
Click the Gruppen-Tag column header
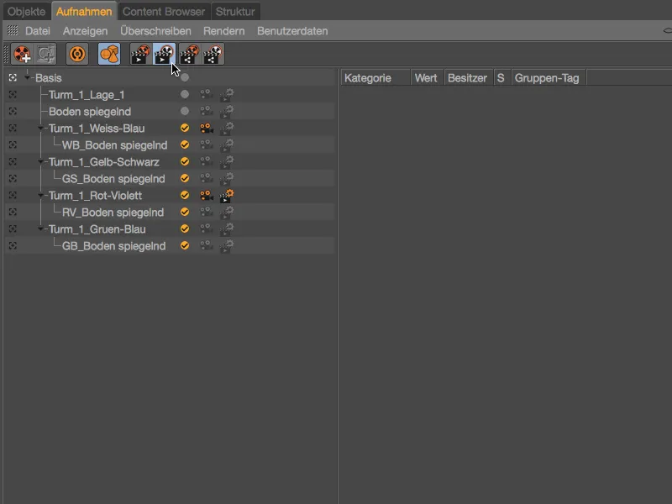point(549,78)
